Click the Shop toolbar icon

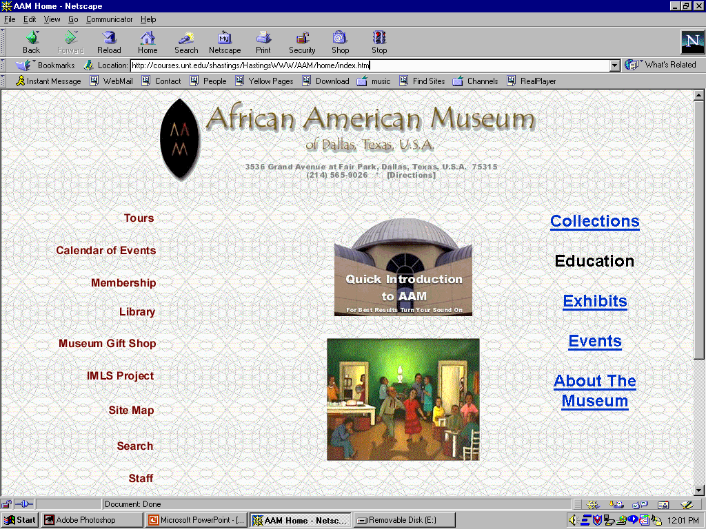[340, 42]
